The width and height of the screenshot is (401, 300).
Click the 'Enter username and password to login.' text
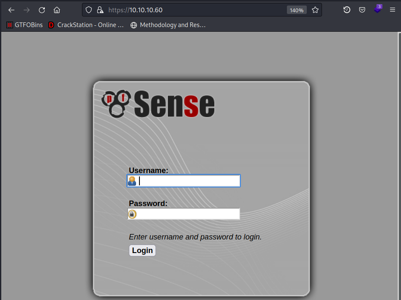[x=195, y=237]
